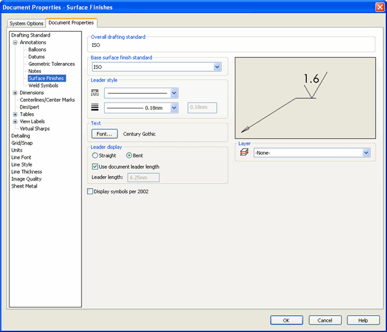The width and height of the screenshot is (387, 332).
Task: Select Line Thickness in the tree
Action: [x=26, y=171]
